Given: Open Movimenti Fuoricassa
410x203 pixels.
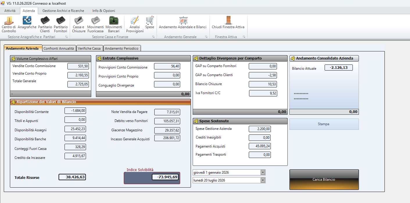Looking at the screenshot, I should 96,24.
